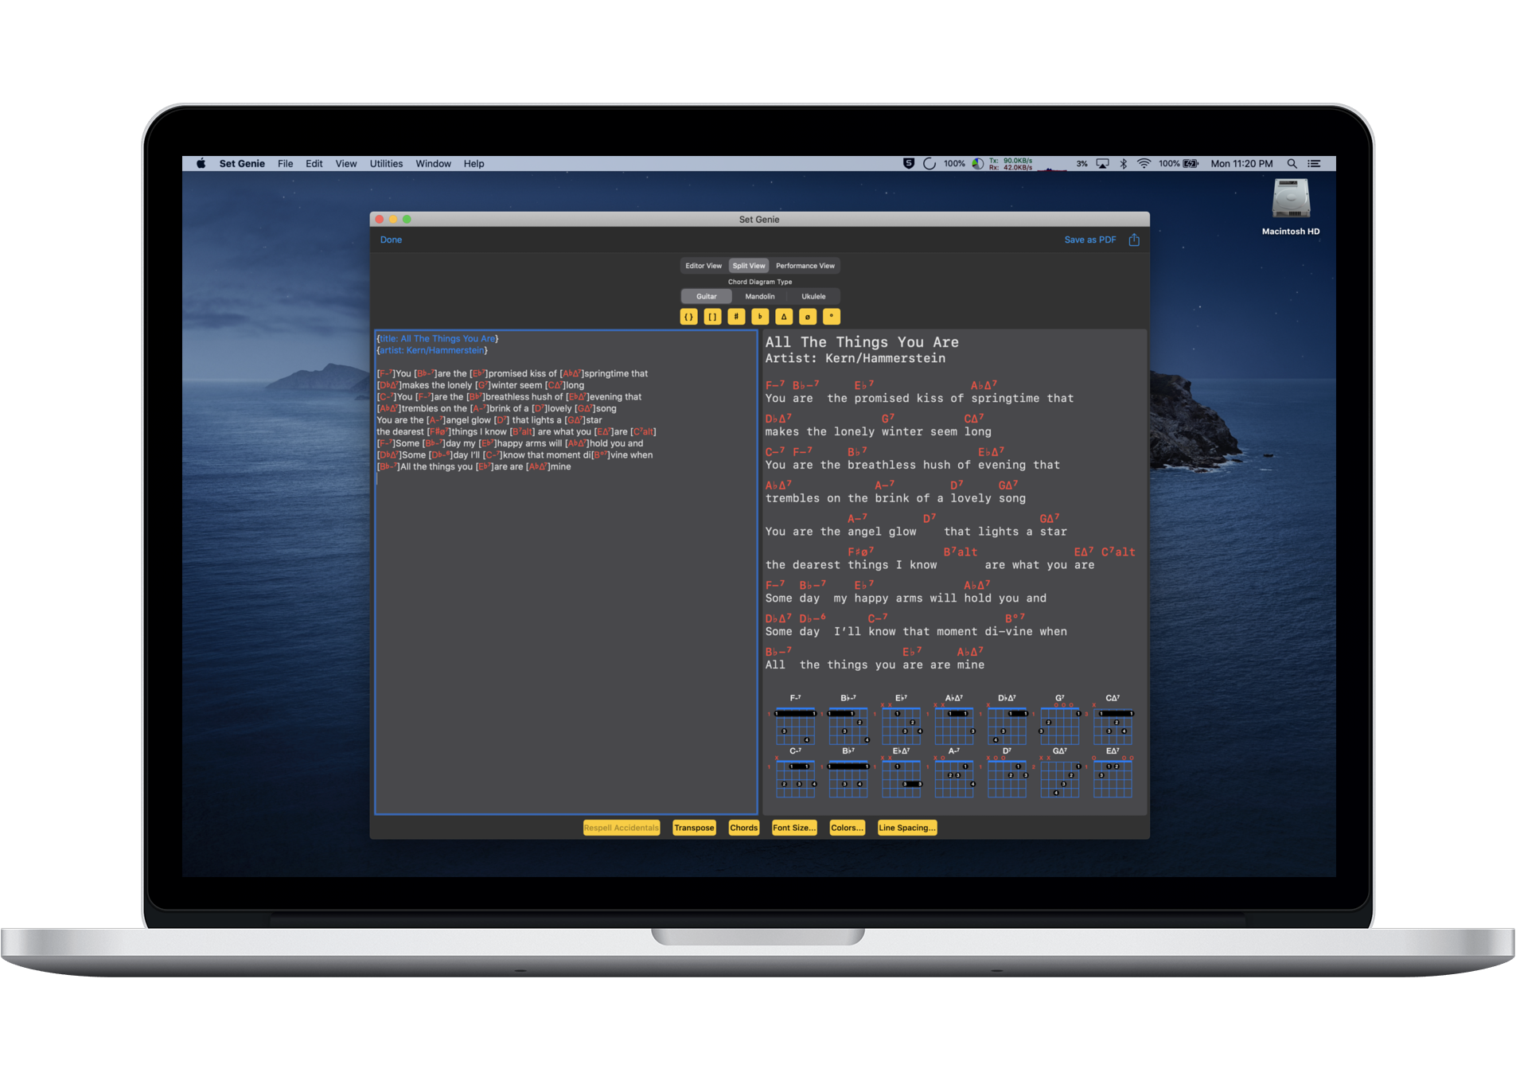
Task: Click empty area of chord text editor
Action: [x=565, y=645]
